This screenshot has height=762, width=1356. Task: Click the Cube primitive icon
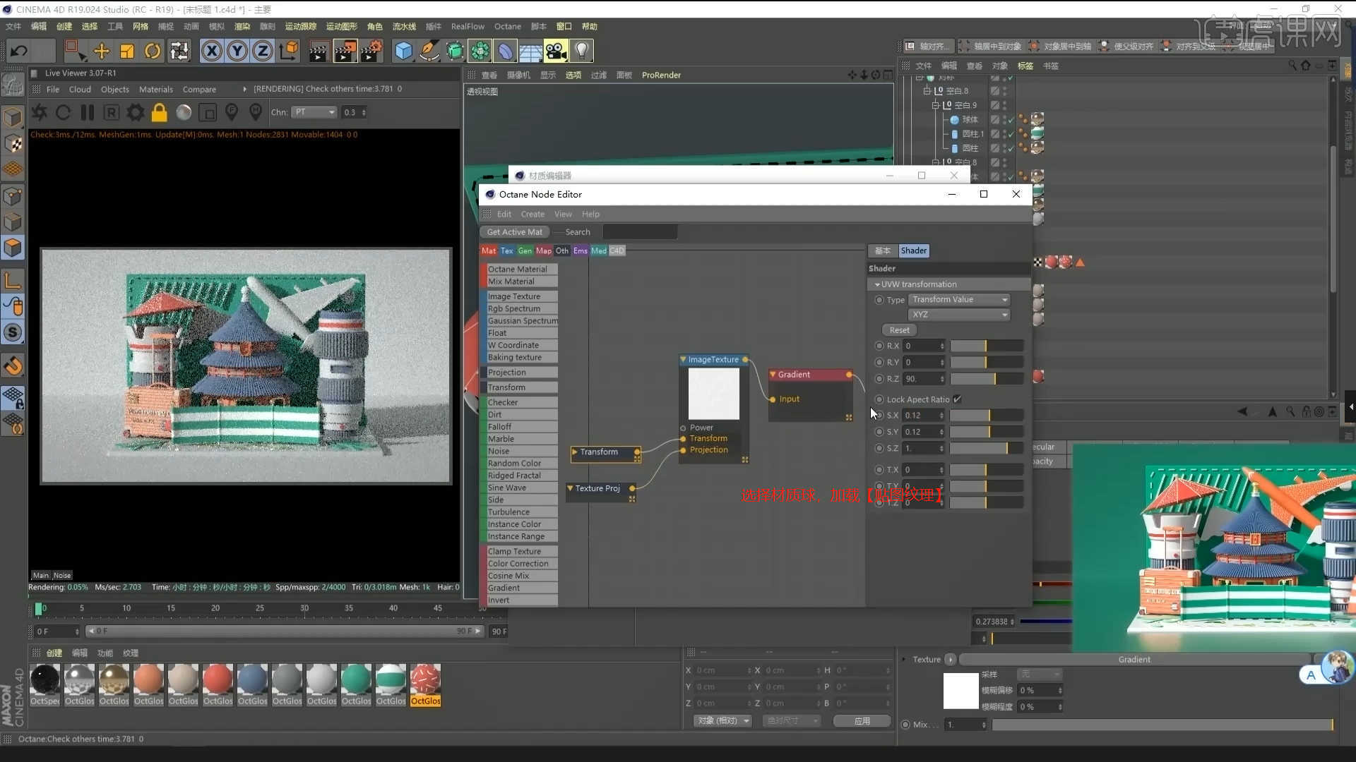[x=403, y=51]
